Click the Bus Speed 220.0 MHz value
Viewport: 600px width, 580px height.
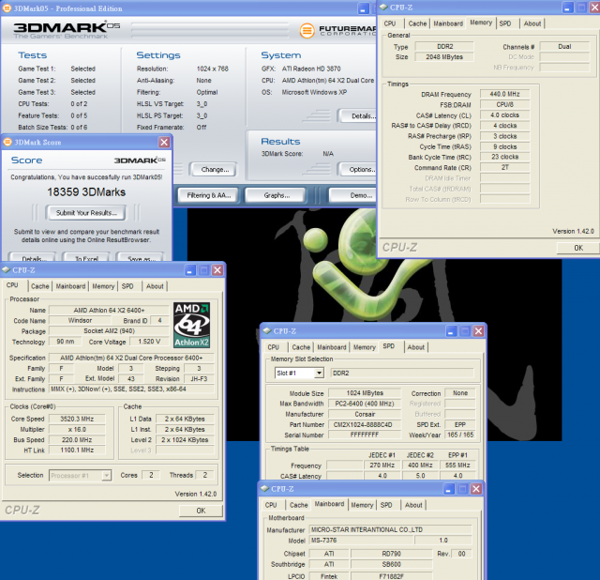77,440
